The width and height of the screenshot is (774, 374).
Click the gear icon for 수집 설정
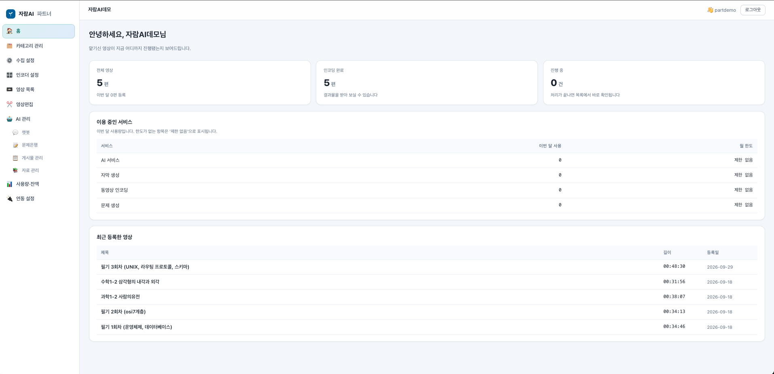point(10,61)
